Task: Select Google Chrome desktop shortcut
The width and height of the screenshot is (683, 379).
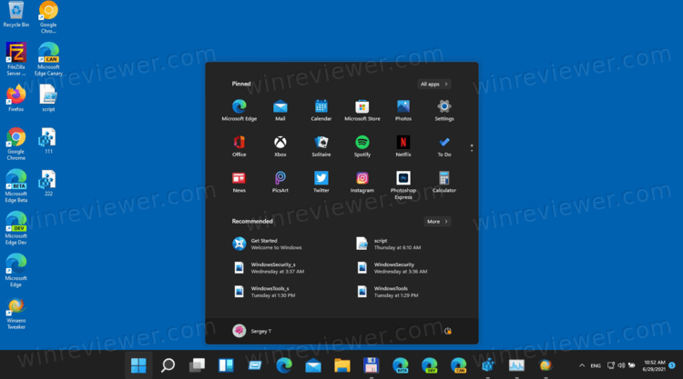Action: click(x=16, y=144)
